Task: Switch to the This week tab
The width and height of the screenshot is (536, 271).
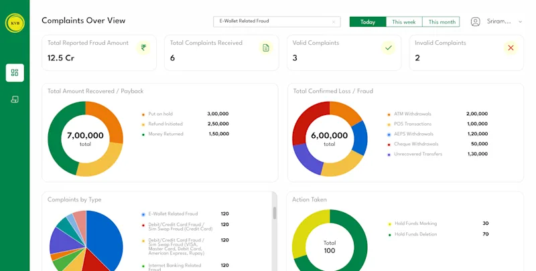Action: tap(404, 22)
